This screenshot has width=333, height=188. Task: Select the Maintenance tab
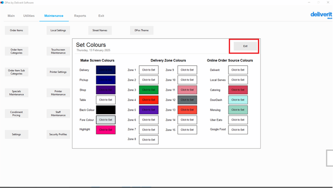[x=54, y=15]
